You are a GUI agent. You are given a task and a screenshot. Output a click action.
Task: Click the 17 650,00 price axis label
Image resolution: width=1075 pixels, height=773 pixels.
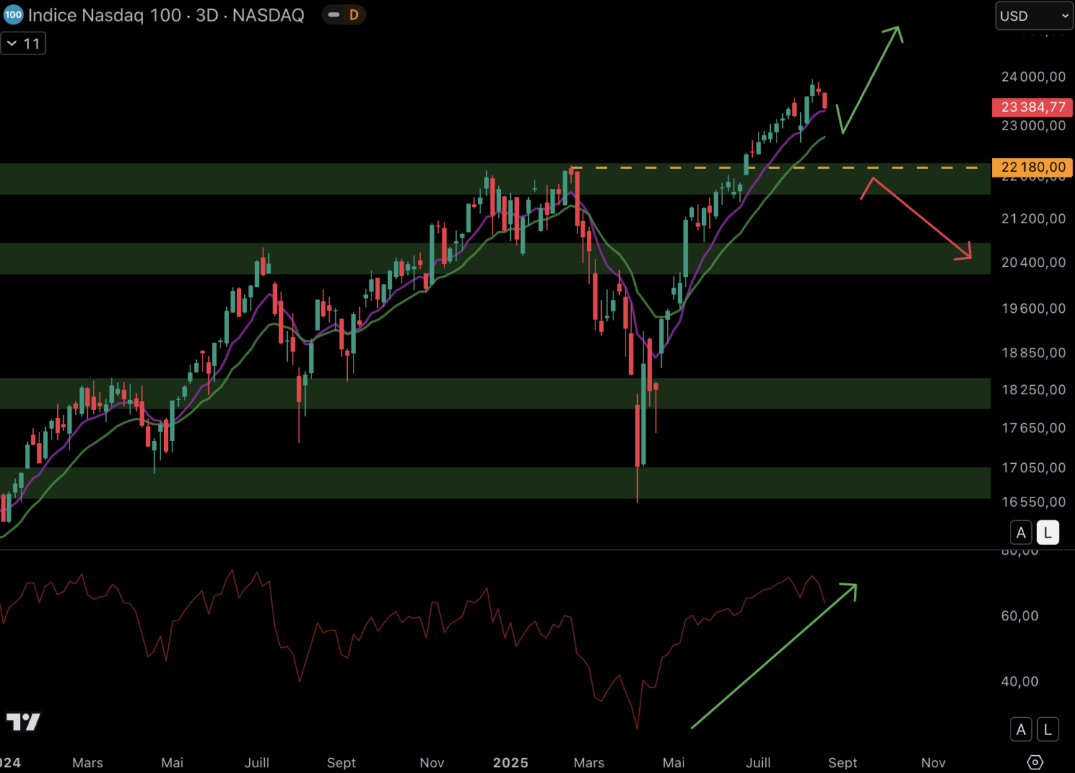coord(1033,428)
